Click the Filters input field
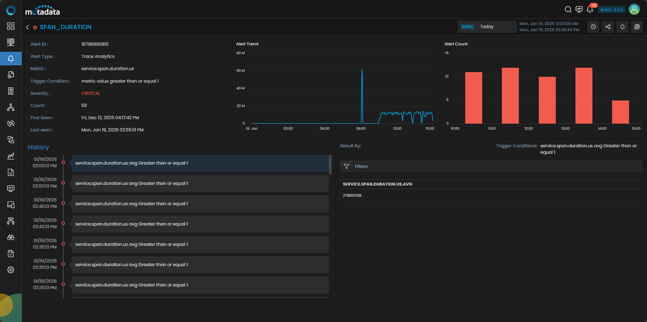 (x=495, y=166)
